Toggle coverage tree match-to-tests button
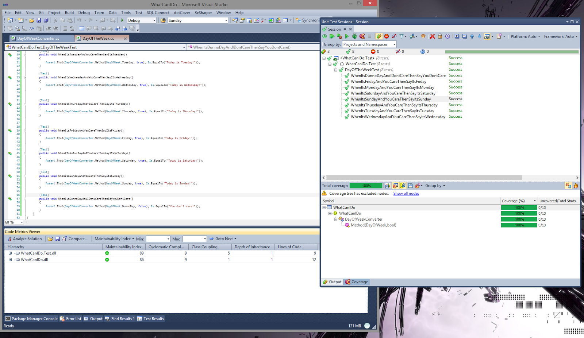 tap(568, 186)
